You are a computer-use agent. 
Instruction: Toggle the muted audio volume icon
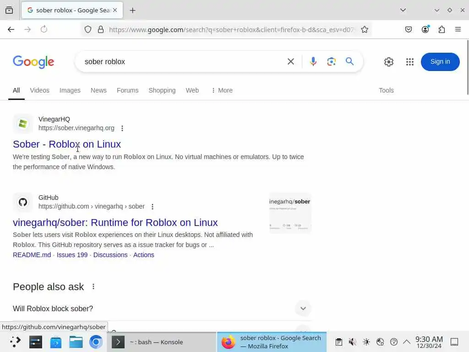pyautogui.click(x=352, y=342)
